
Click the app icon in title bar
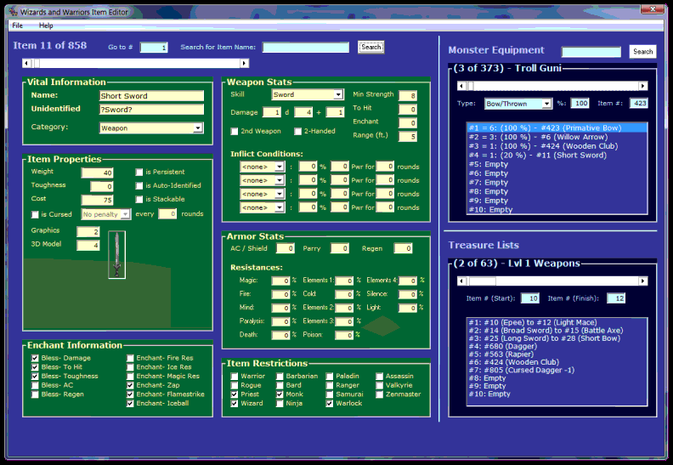point(13,12)
